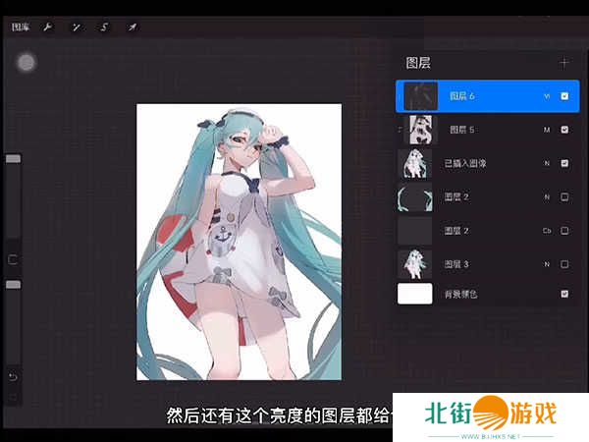Add a new layer with plus icon

[x=563, y=63]
